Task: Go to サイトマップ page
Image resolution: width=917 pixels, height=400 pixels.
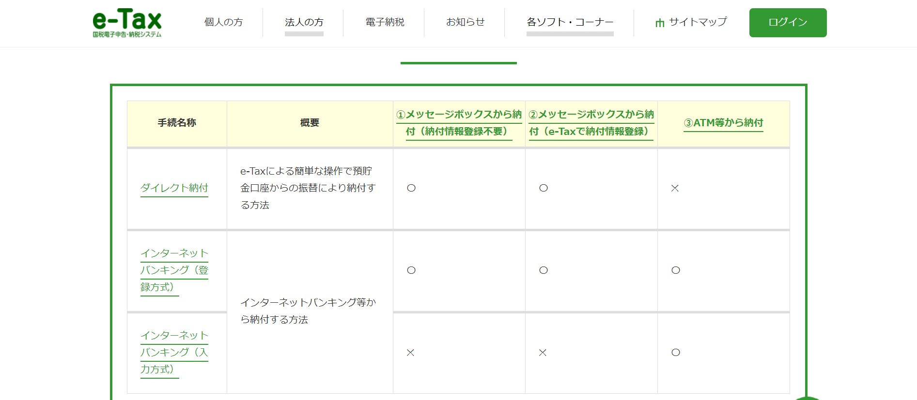Action: click(x=698, y=22)
